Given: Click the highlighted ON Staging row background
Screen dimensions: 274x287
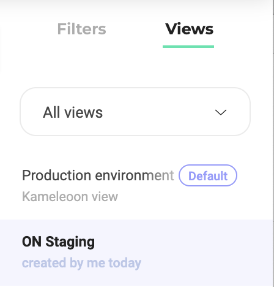Looking at the screenshot, I should point(136,253).
